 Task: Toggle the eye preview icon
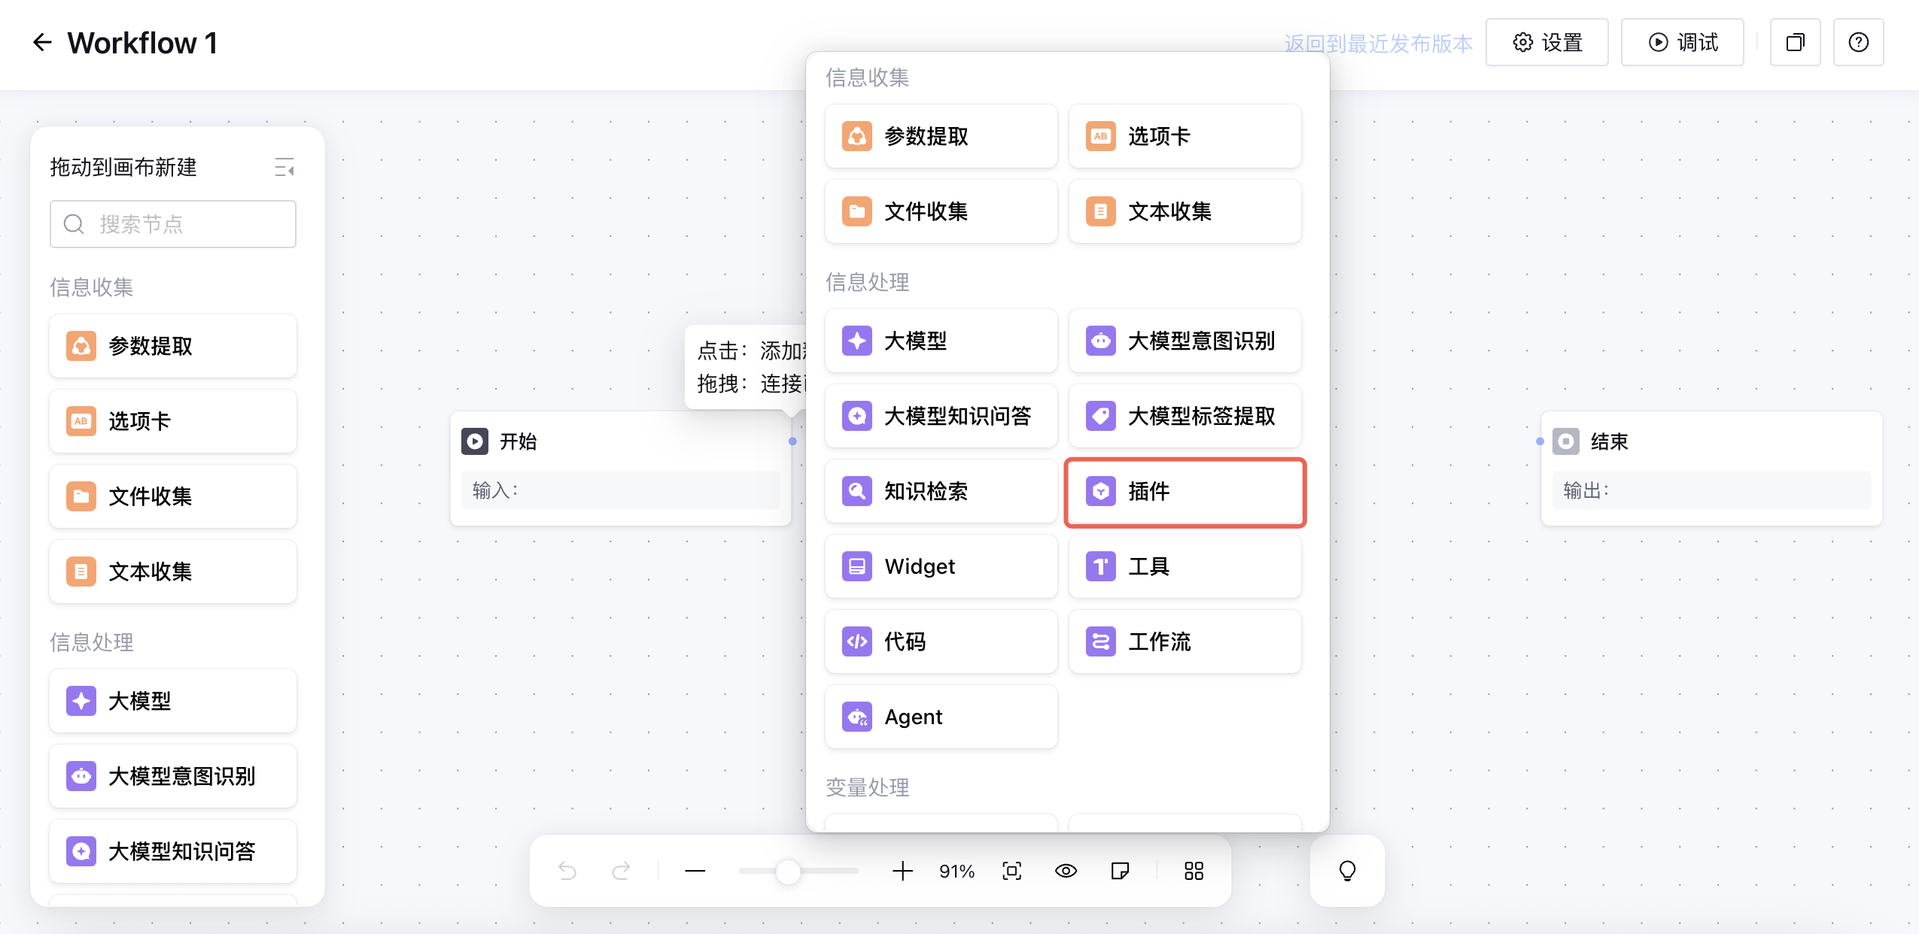tap(1066, 871)
